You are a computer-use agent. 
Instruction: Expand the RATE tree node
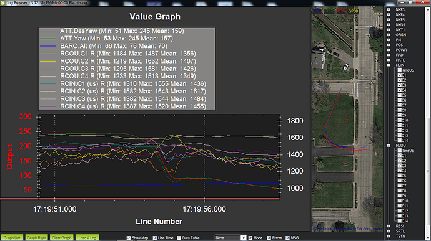(389, 60)
